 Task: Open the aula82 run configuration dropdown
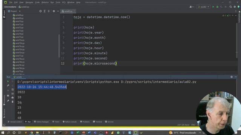pos(203,7)
